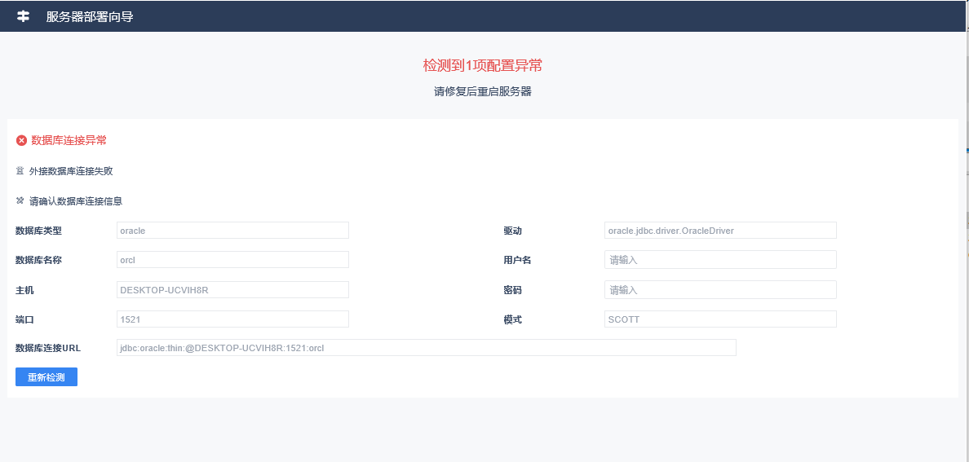
Task: Click the 数据库连接URL label
Action: [x=48, y=349]
